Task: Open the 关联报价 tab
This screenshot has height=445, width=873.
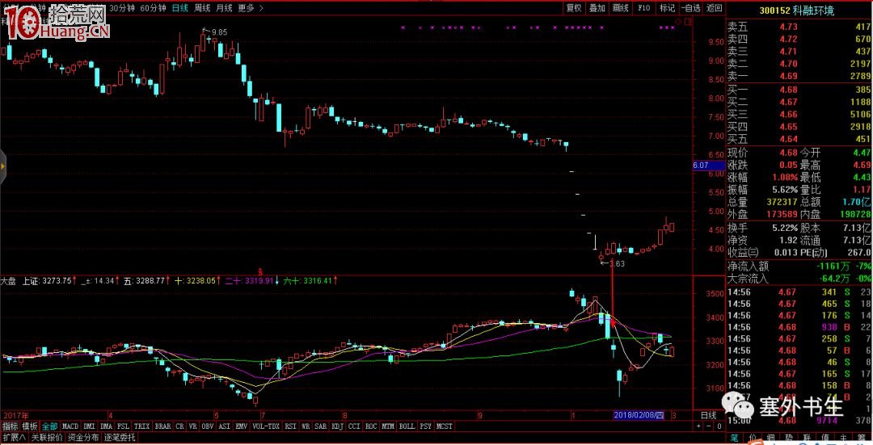Action: point(47,437)
